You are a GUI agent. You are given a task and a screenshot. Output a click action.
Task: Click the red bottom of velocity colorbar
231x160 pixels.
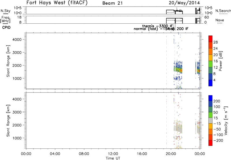(210, 143)
